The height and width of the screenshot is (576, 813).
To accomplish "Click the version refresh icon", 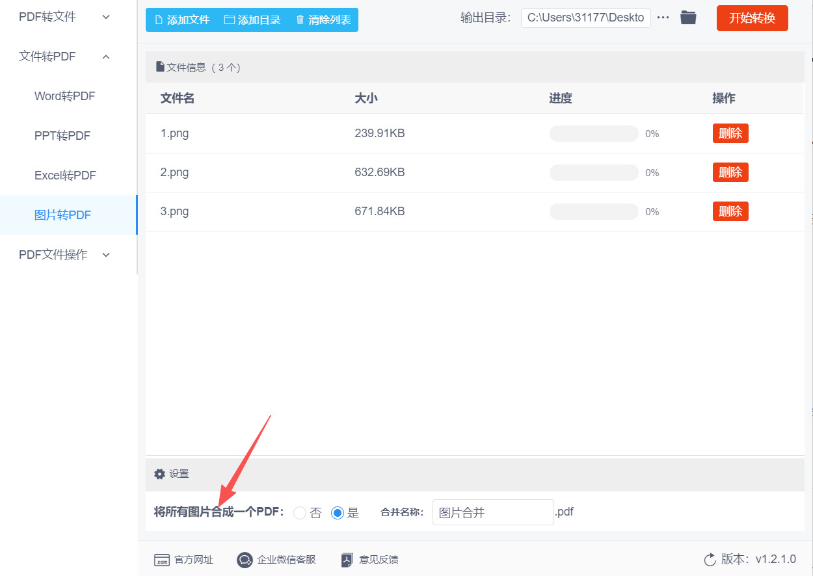I will 710,560.
